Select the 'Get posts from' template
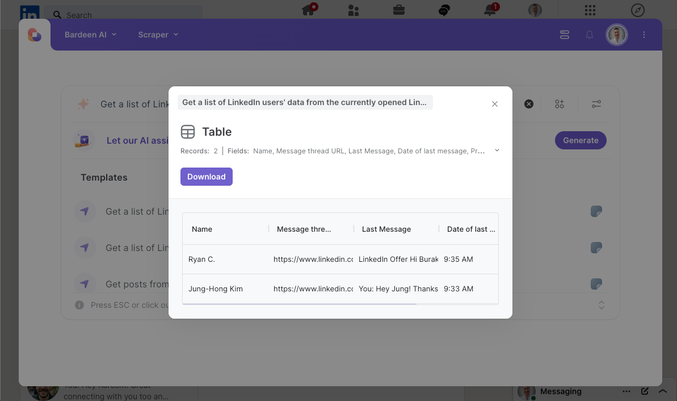This screenshot has height=401, width=677. click(x=137, y=284)
